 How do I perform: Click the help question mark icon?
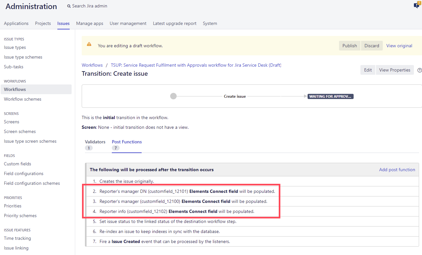click(420, 70)
